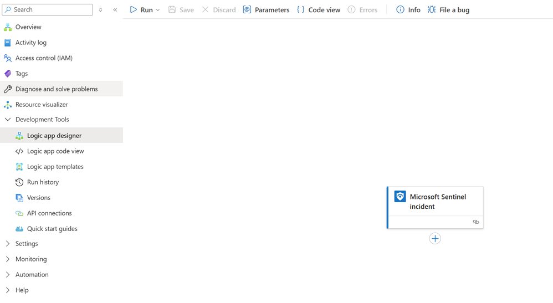Select Logic app designer
Image resolution: width=553 pixels, height=303 pixels.
(62, 136)
